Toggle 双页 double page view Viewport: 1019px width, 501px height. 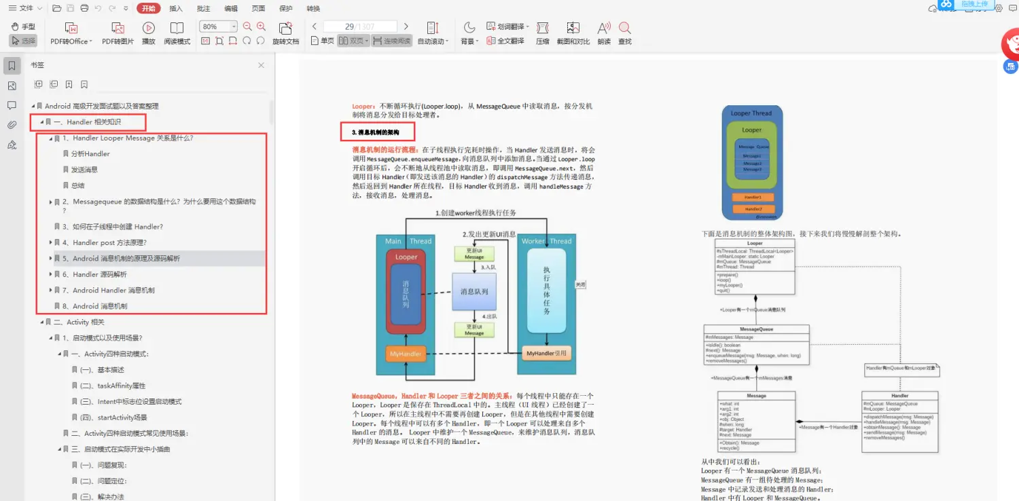(x=353, y=41)
